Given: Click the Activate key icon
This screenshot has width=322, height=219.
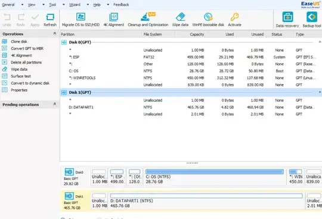Looking at the screenshot, I should tap(234, 17).
